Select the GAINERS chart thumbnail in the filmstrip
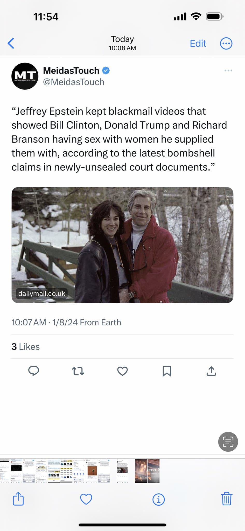Viewport: 245px width, 531px height. coord(66,471)
